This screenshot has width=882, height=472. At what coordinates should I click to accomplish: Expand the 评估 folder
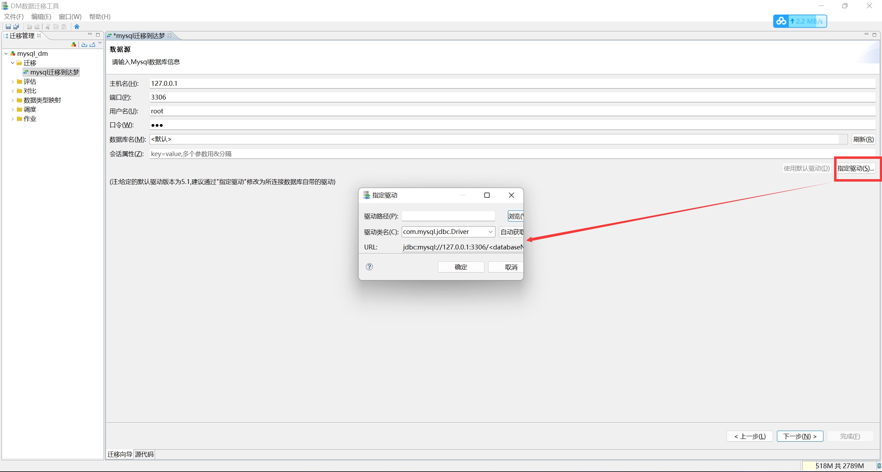[x=13, y=82]
